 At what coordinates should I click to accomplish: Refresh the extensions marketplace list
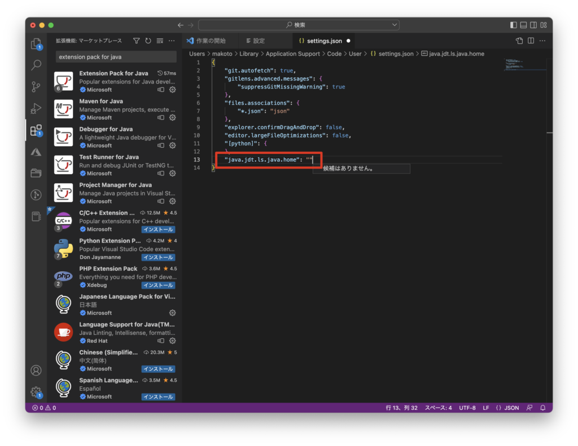pos(148,41)
